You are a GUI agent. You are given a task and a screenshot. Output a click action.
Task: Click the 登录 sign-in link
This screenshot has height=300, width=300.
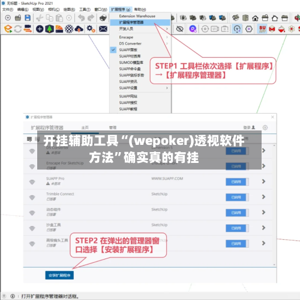[249, 127]
